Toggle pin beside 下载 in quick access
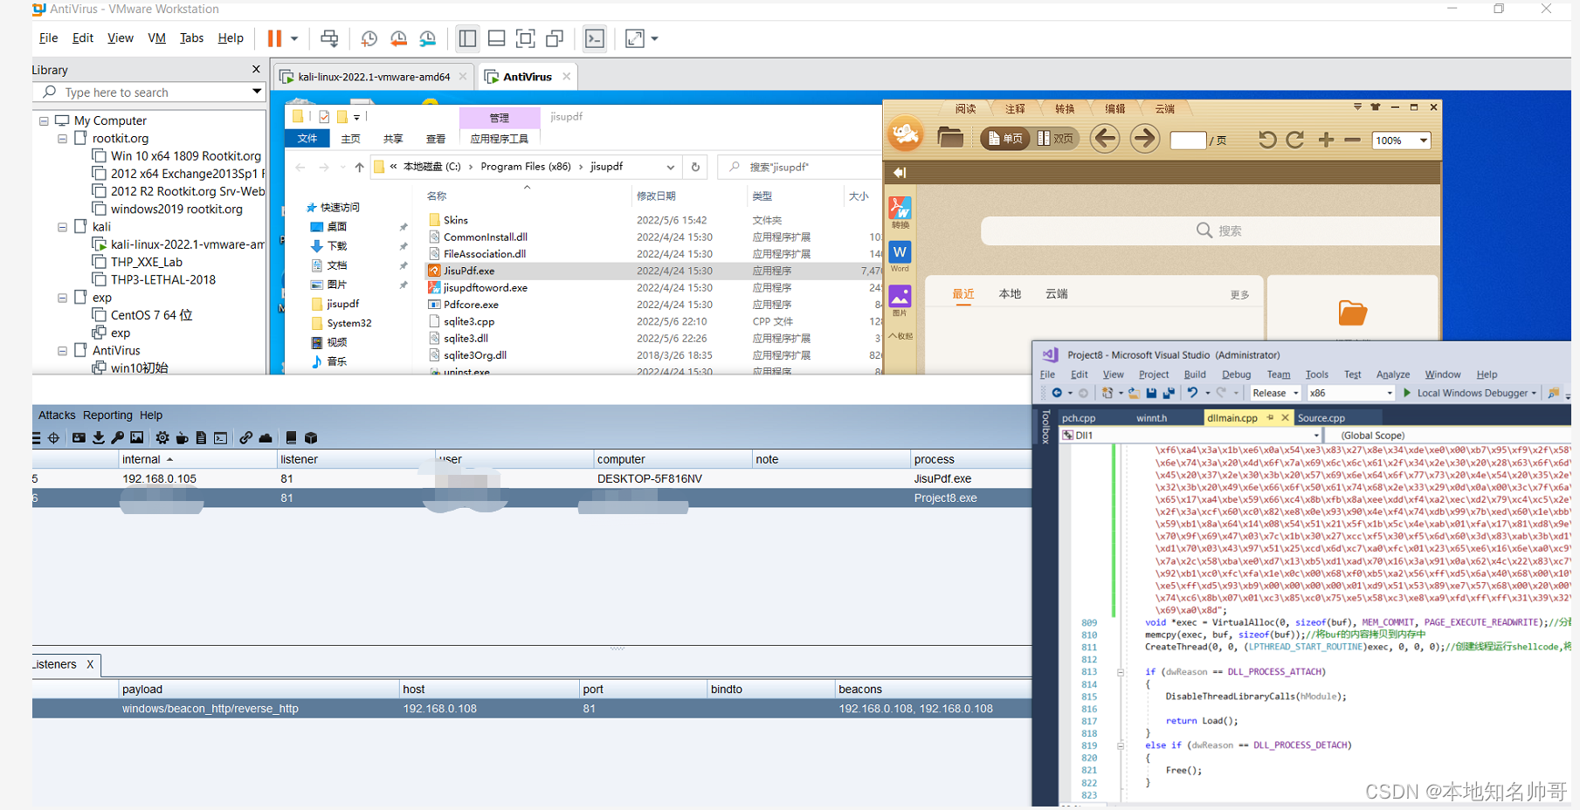This screenshot has width=1580, height=810. point(404,246)
